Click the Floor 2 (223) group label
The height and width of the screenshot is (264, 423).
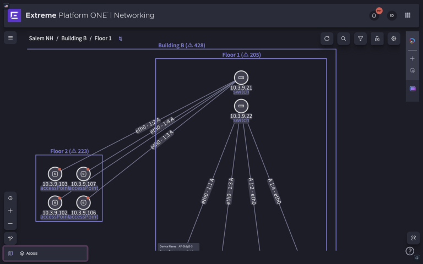(69, 151)
